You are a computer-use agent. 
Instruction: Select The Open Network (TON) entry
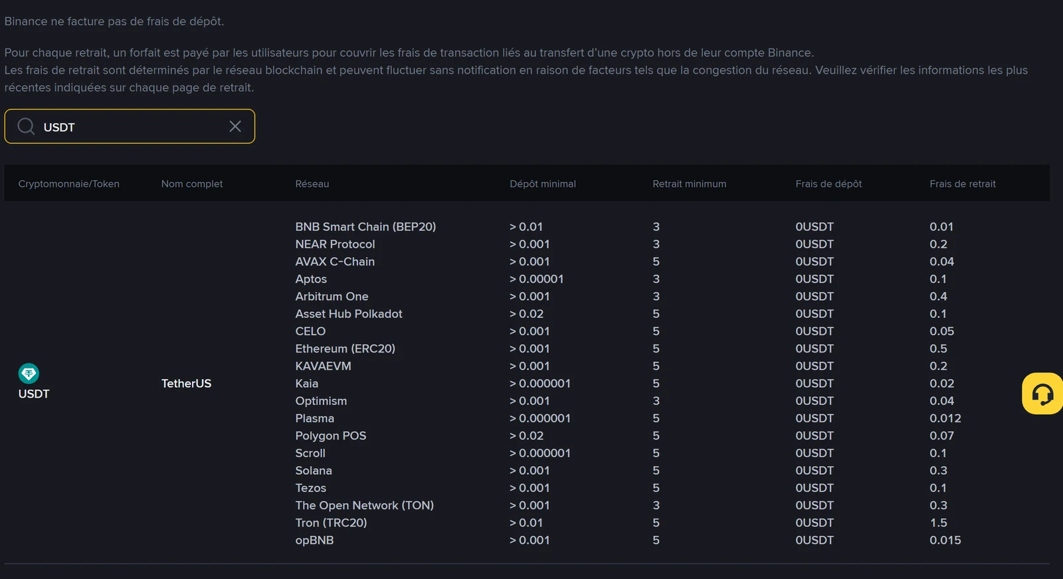[x=365, y=505]
